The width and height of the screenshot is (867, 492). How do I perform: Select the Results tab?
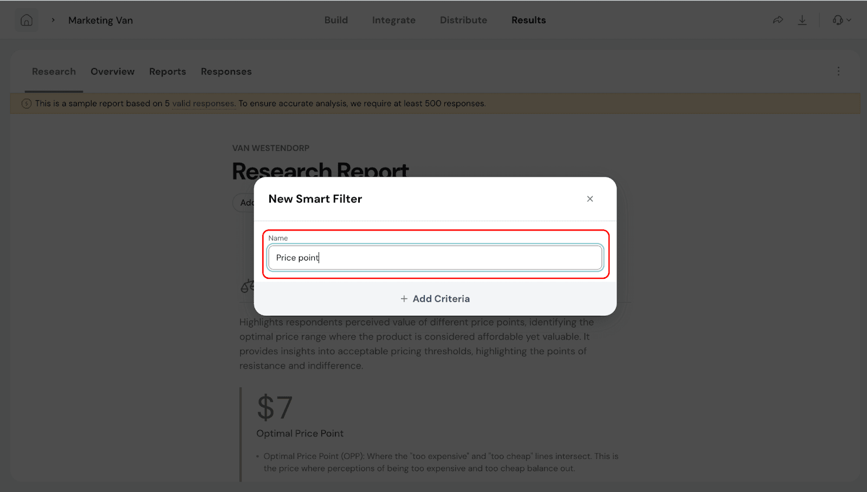pyautogui.click(x=528, y=20)
